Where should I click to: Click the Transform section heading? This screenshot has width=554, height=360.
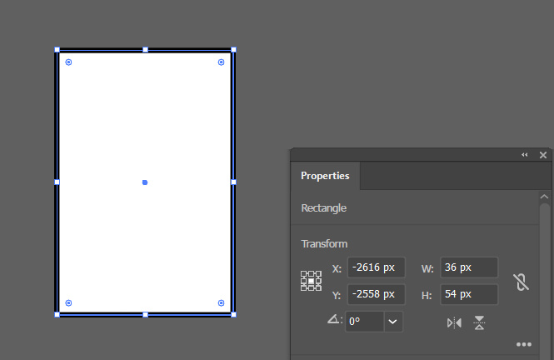324,244
